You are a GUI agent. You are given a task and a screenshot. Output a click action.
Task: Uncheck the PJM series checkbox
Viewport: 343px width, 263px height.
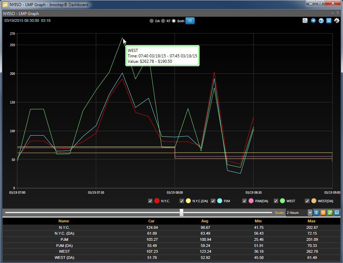[213, 201]
